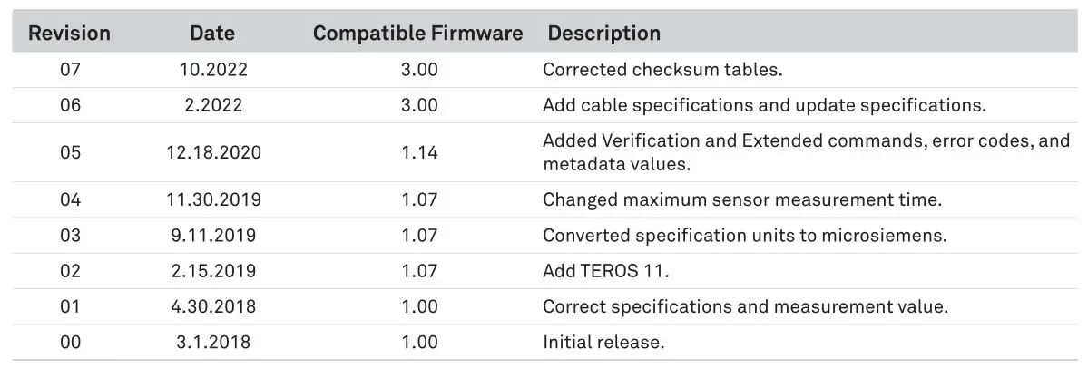Select the date 10.2022 cell
This screenshot has height=368, width=1088.
point(214,69)
